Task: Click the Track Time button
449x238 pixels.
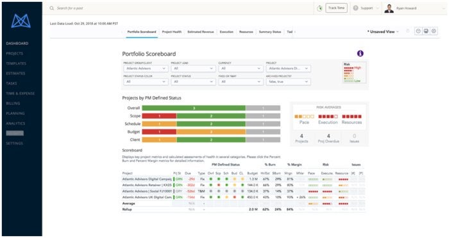Action: [337, 8]
